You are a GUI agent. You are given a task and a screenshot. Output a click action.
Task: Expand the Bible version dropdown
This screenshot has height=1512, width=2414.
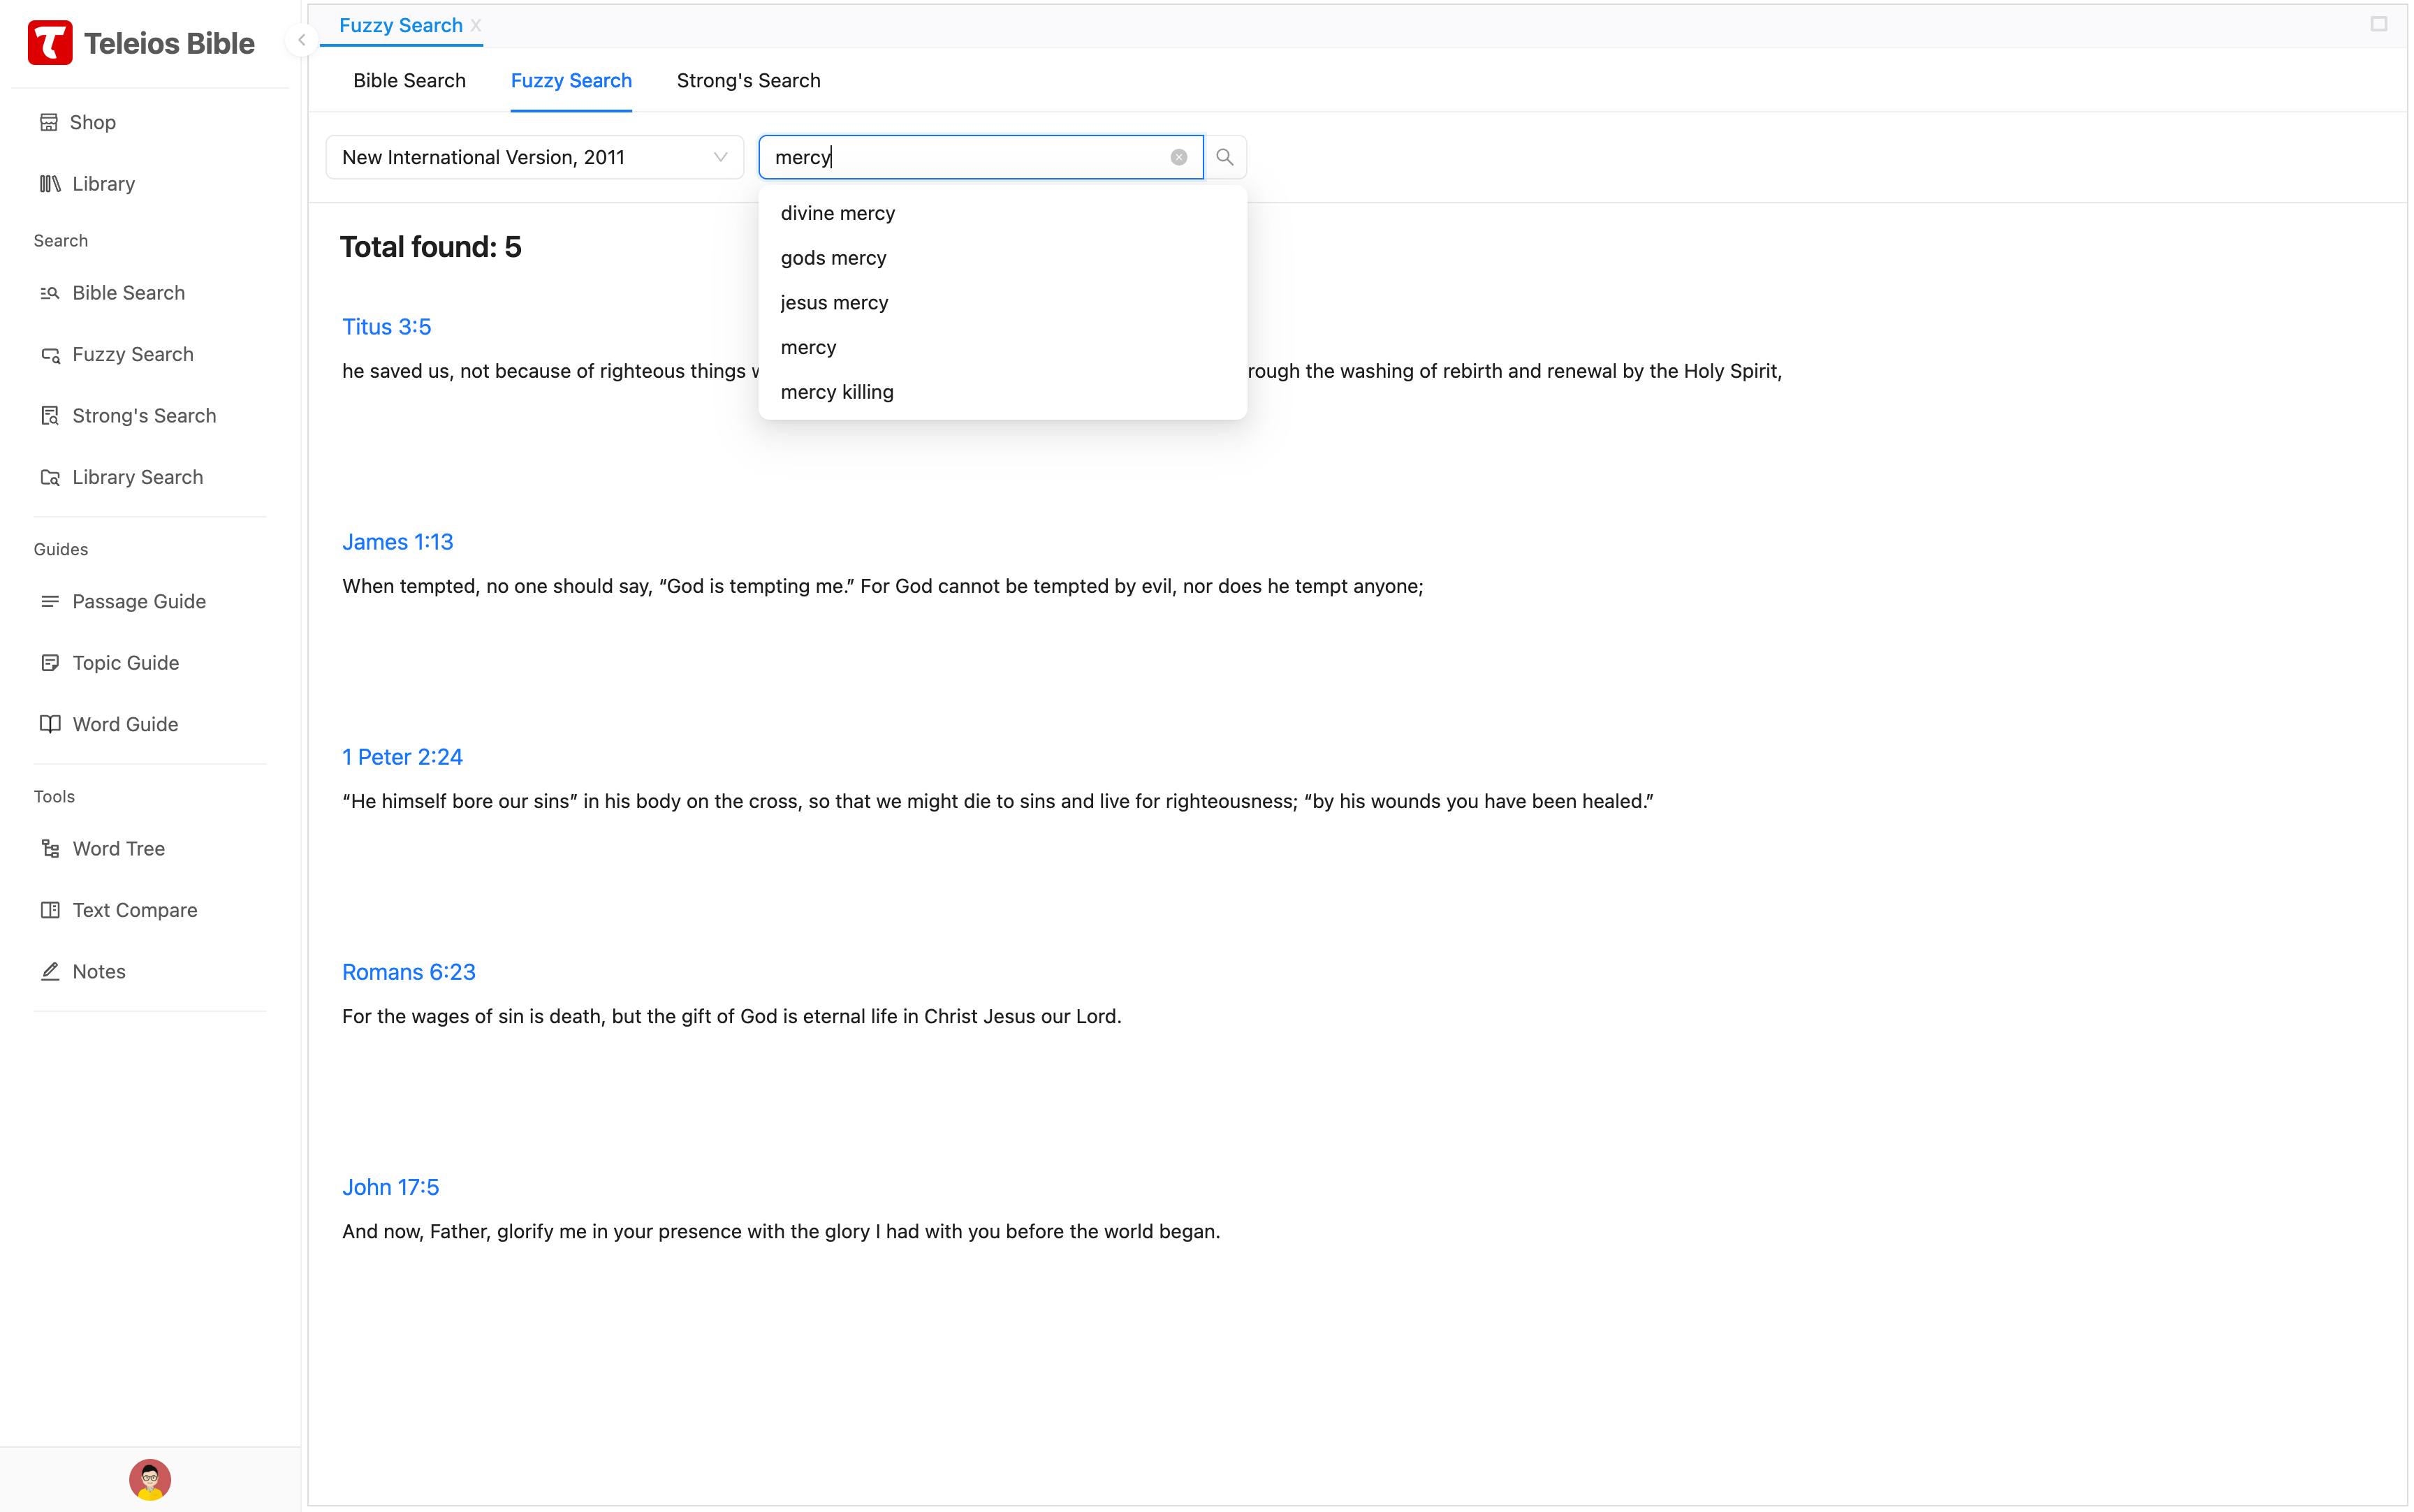(534, 157)
